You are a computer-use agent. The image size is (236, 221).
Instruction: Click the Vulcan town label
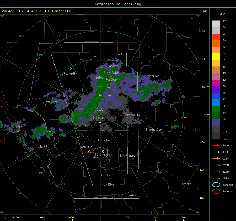(133, 195)
